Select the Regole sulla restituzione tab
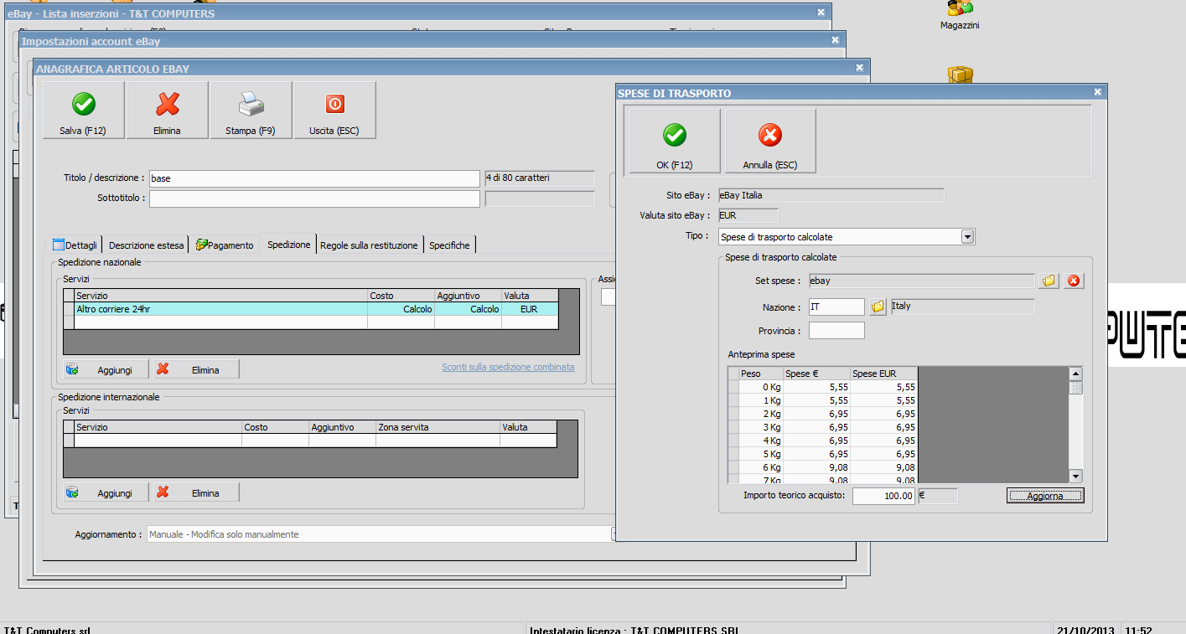The width and height of the screenshot is (1186, 634). point(369,245)
